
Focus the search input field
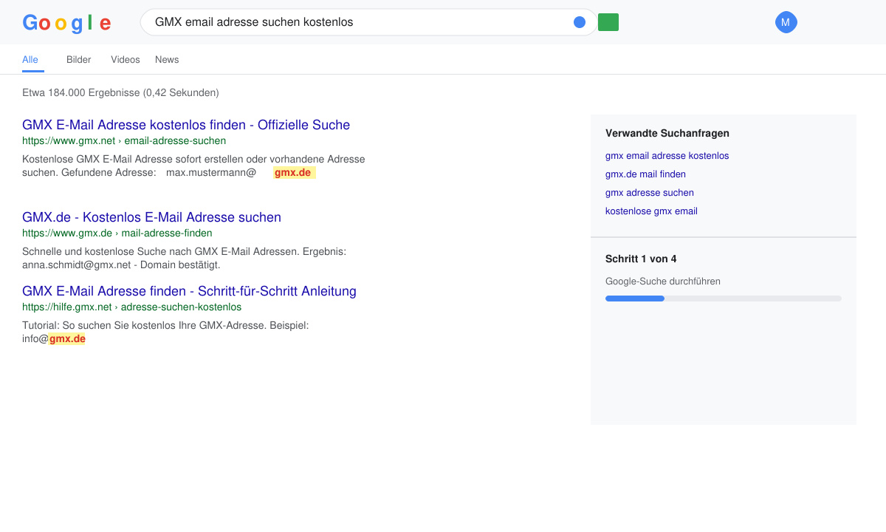tap(369, 22)
